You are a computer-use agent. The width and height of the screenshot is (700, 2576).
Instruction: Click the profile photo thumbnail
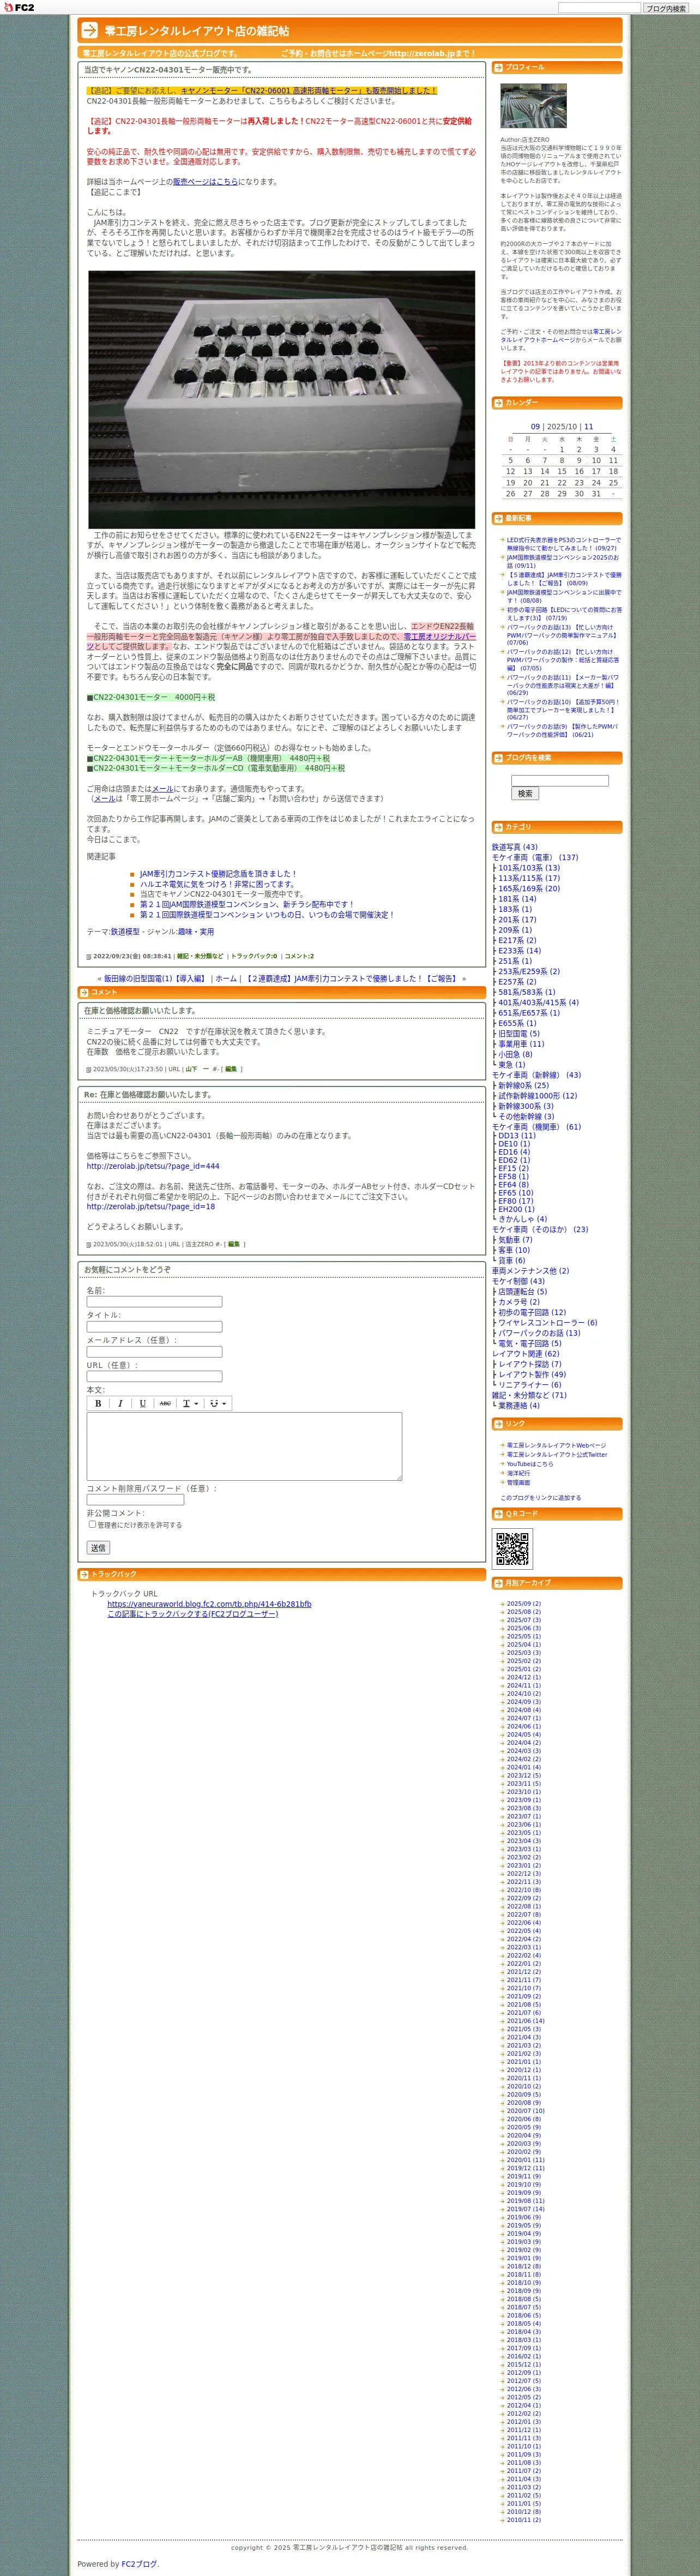533,106
